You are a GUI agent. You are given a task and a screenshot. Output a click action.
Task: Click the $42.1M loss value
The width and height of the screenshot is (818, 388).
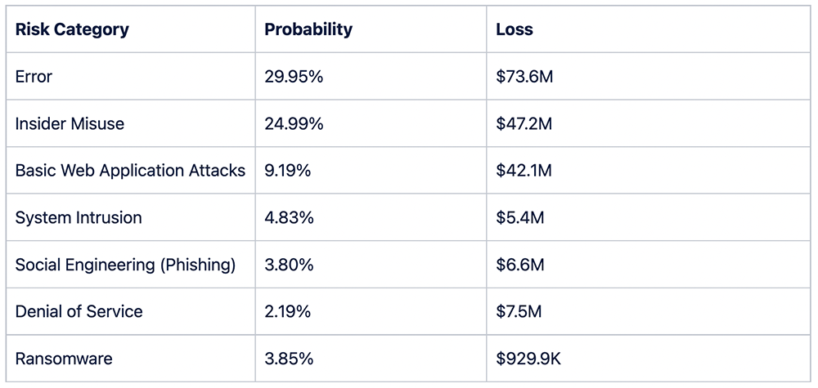point(524,171)
